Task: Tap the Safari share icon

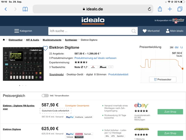Action: 160,9
